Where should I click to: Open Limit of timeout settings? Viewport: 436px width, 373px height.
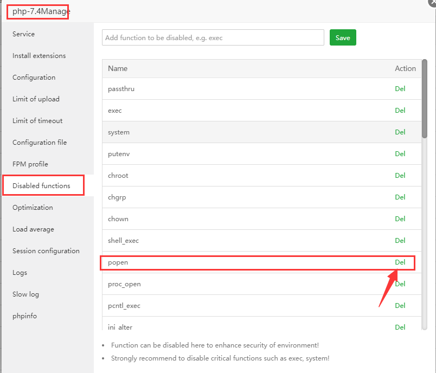[37, 121]
